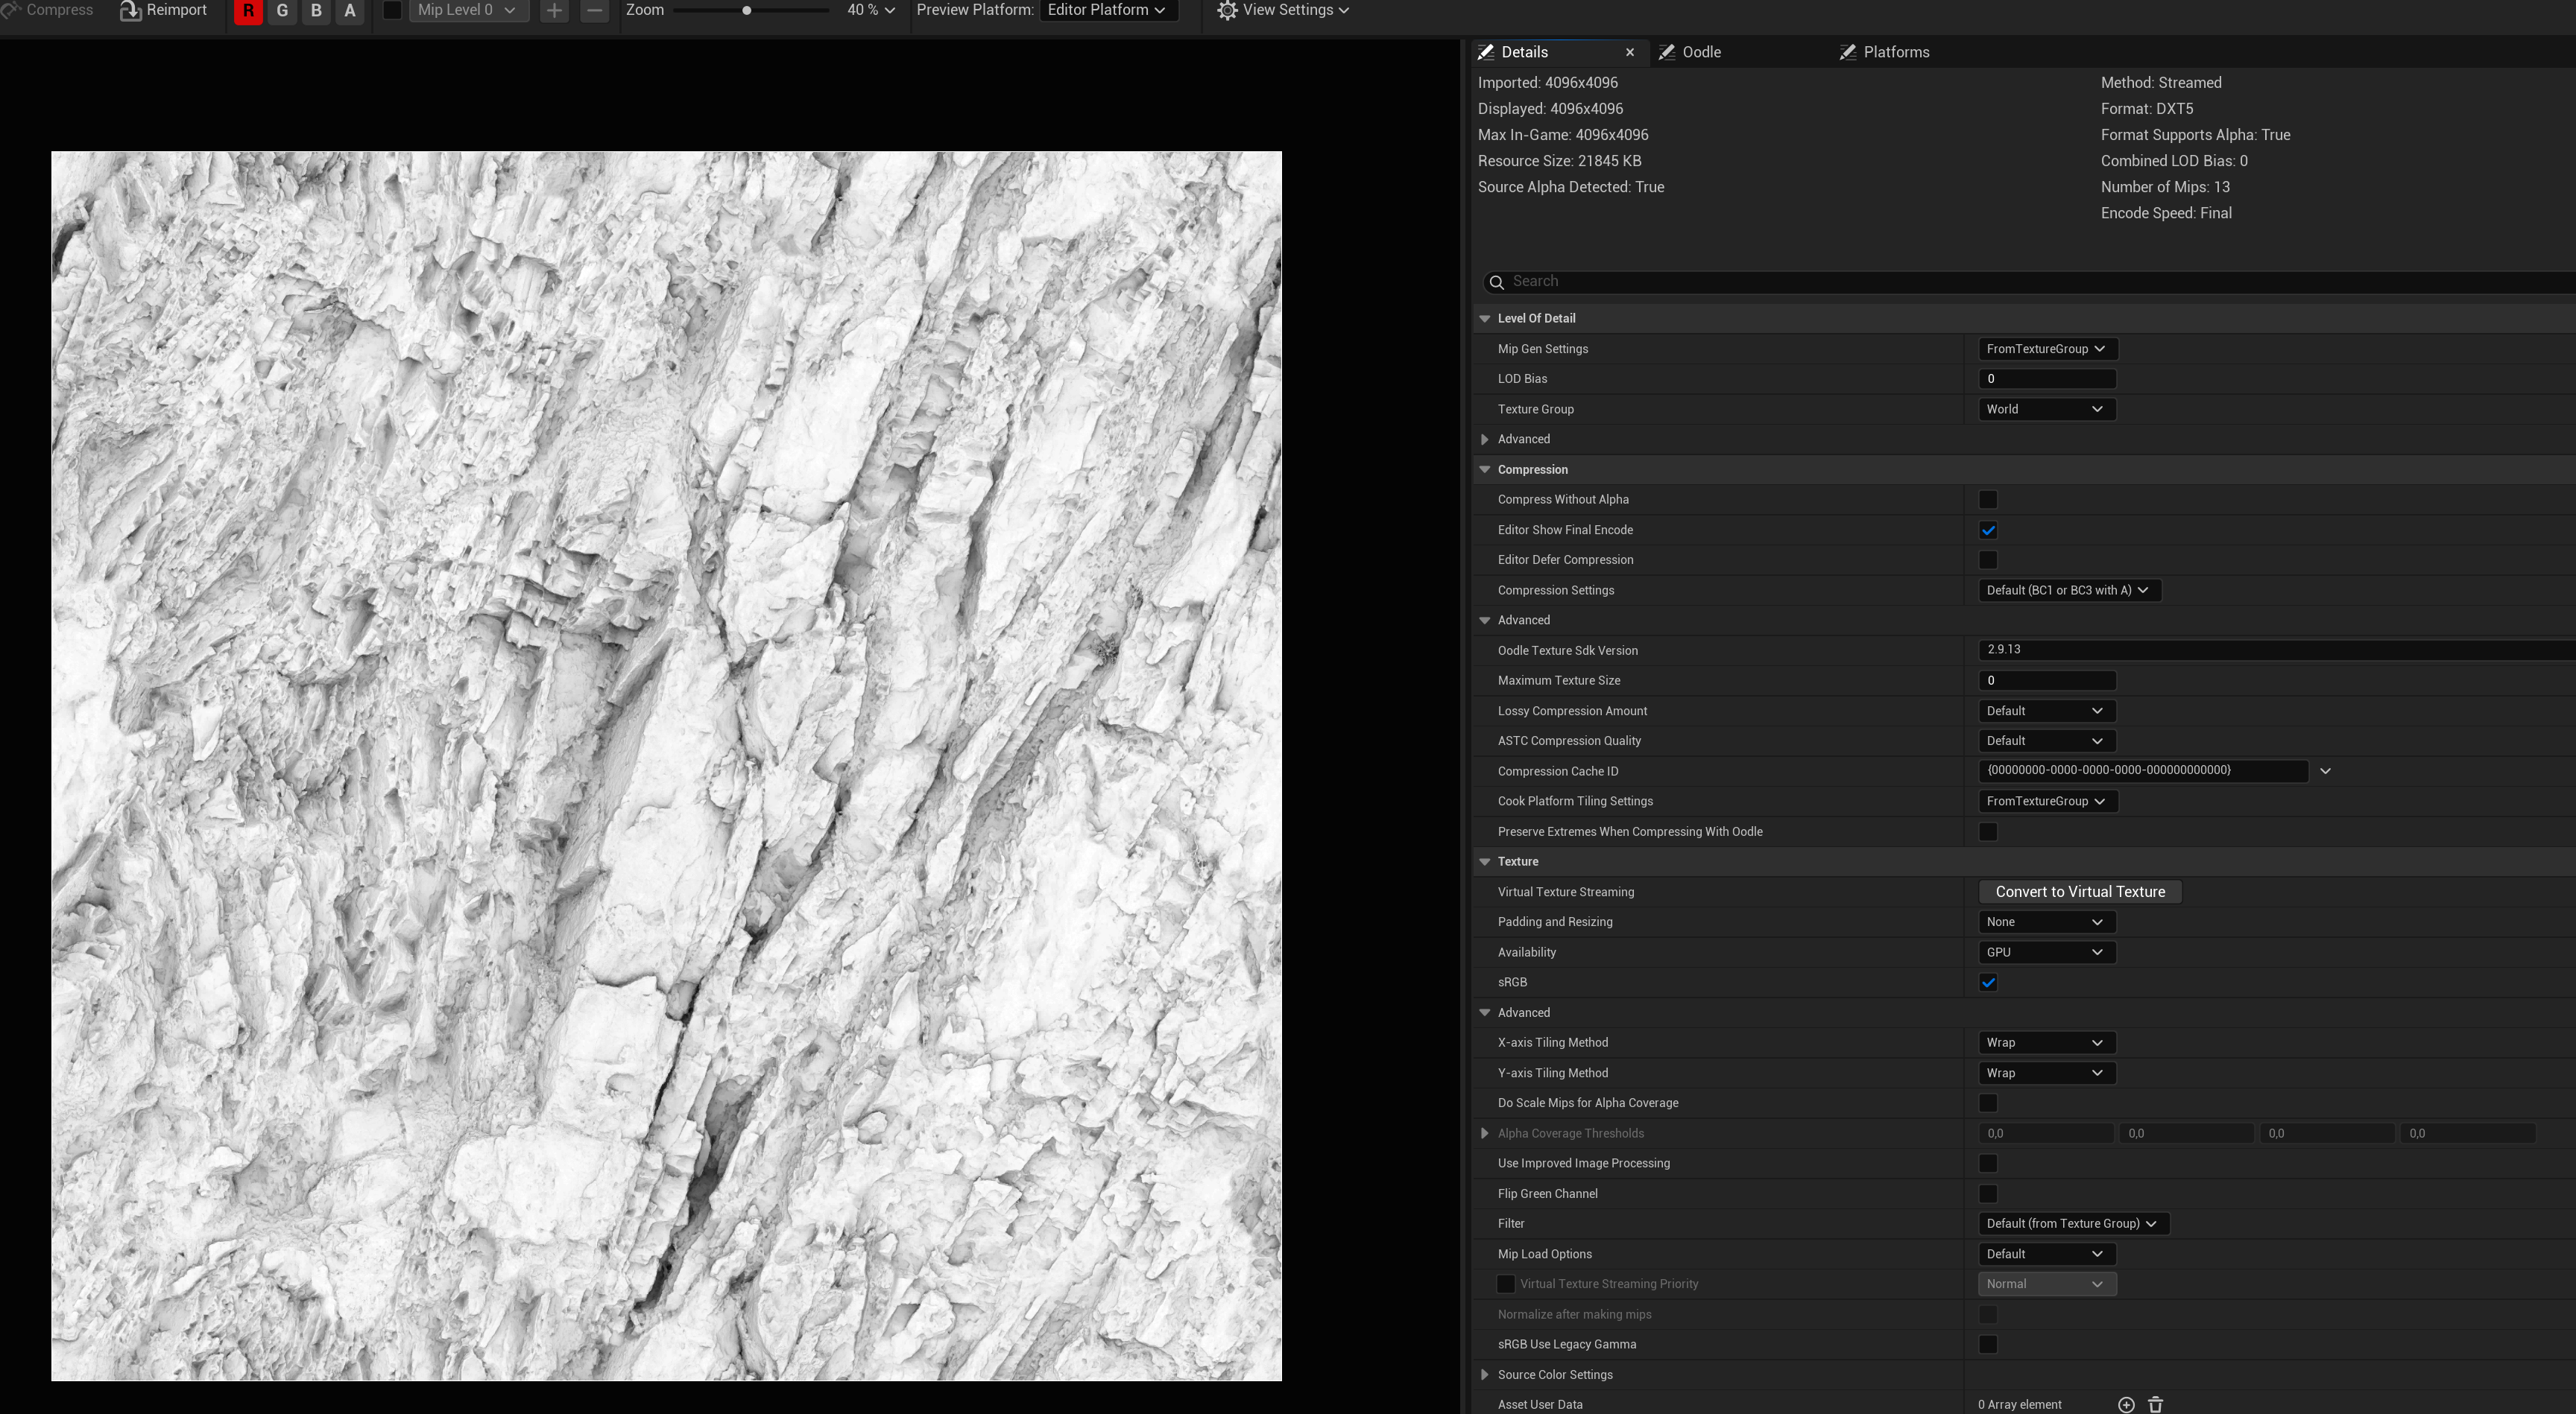
Task: Enable Flip Green Channel checkbox
Action: point(1988,1193)
